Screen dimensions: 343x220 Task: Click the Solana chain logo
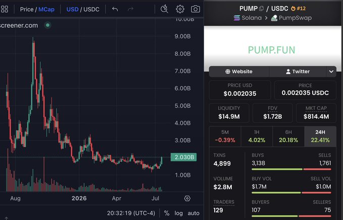click(x=237, y=18)
